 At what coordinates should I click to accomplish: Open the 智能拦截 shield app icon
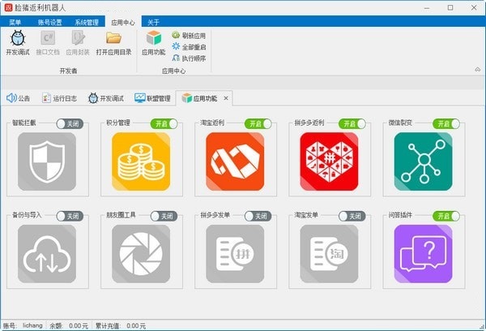click(47, 161)
